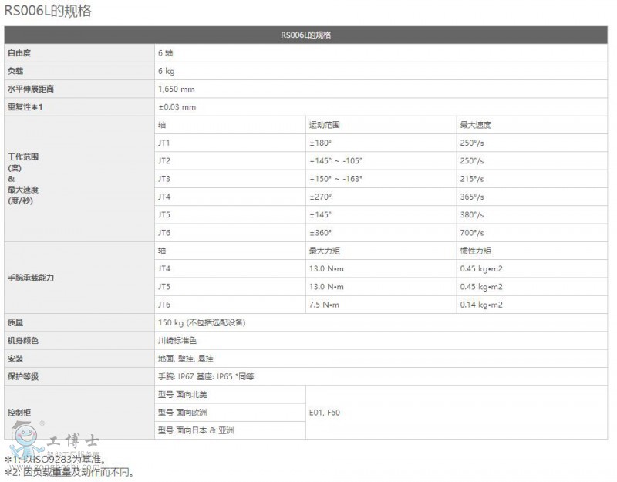Image resolution: width=617 pixels, height=482 pixels.
Task: Click the '最大速度' column header
Action: pyautogui.click(x=475, y=125)
